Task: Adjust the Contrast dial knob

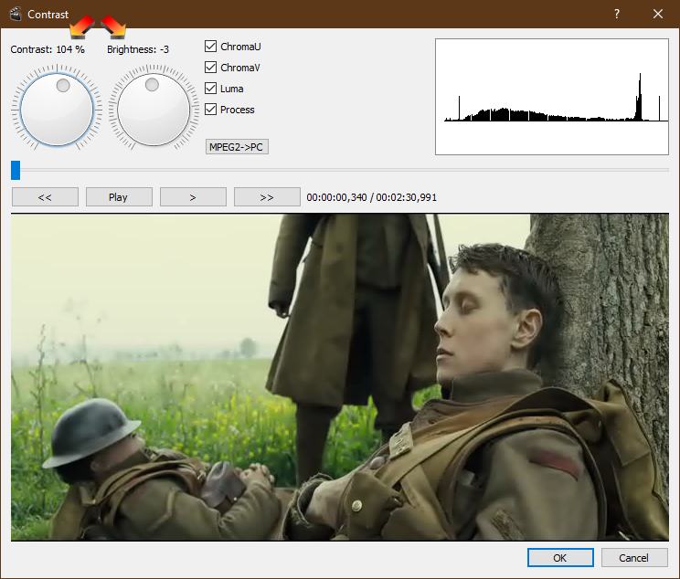Action: click(x=57, y=109)
